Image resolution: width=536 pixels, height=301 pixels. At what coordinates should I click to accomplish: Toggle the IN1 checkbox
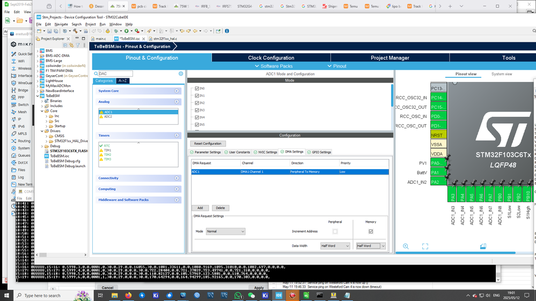coord(197,95)
